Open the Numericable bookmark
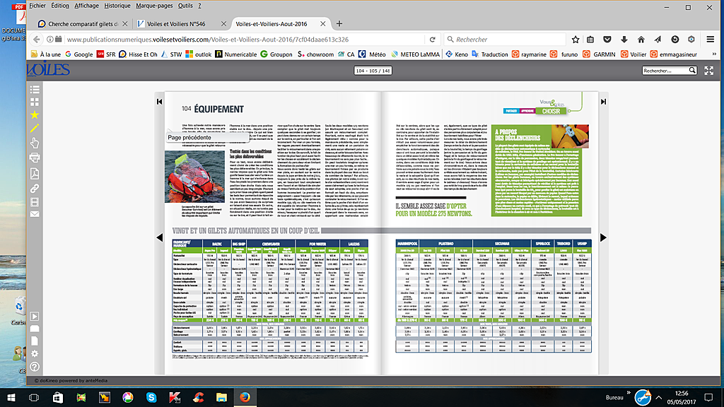The height and width of the screenshot is (407, 724). tap(236, 54)
